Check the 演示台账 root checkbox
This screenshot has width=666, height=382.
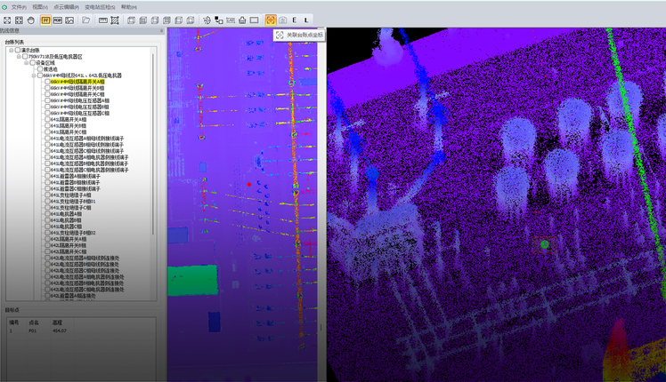pos(17,50)
